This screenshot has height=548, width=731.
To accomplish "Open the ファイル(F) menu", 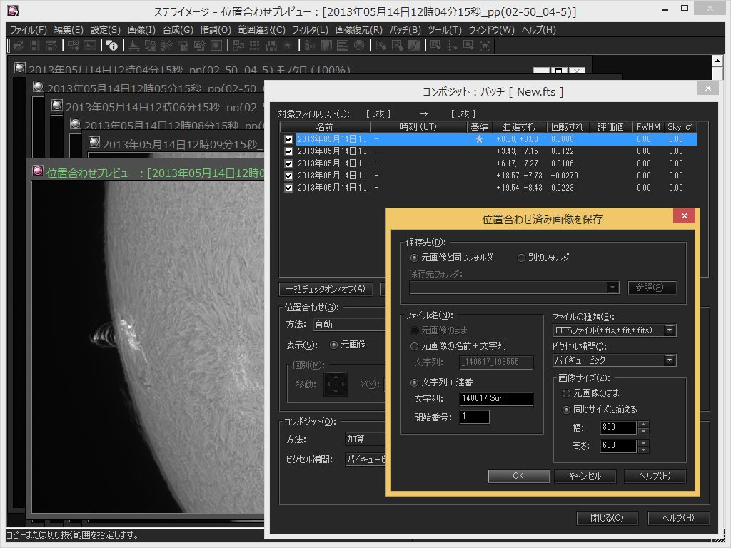I will coord(29,30).
